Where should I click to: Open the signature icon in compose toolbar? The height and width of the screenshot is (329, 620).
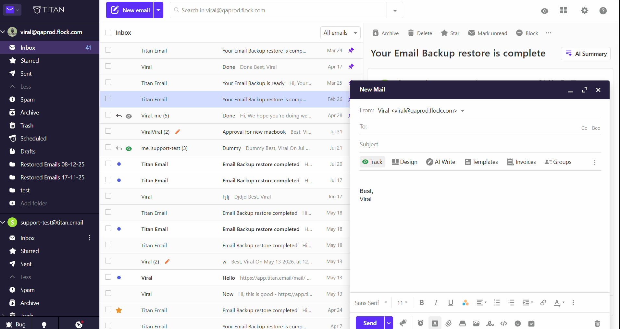coord(490,323)
